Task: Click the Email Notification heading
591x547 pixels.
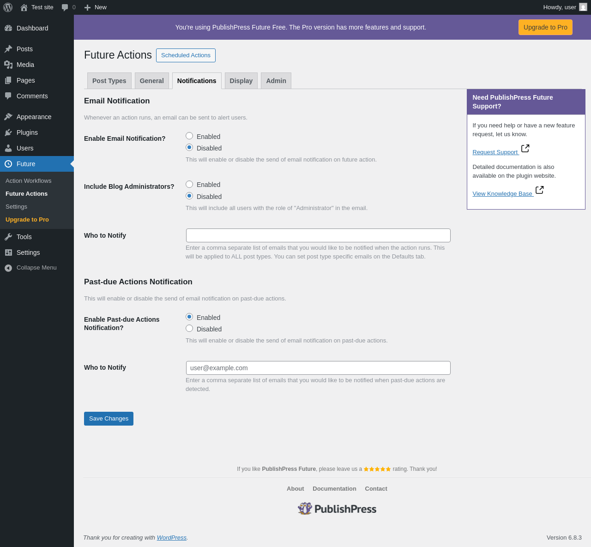Action: (117, 101)
